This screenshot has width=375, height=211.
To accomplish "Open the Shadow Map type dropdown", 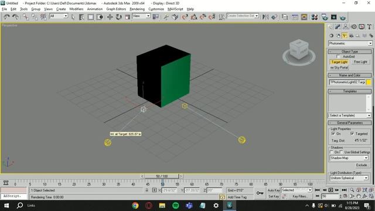I will pos(349,158).
